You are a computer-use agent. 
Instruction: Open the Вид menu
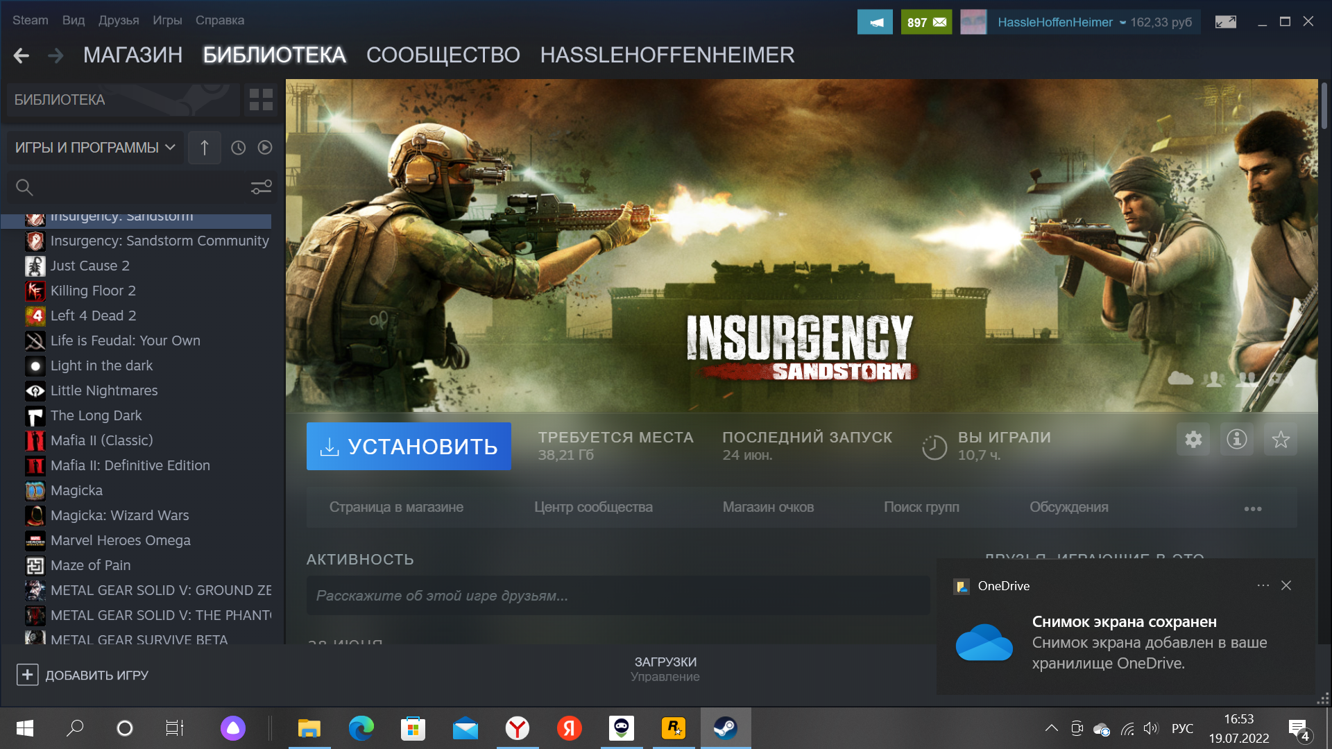click(74, 20)
